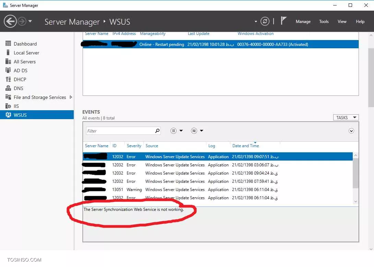
Task: Expand the events filter chevron button
Action: click(x=351, y=131)
